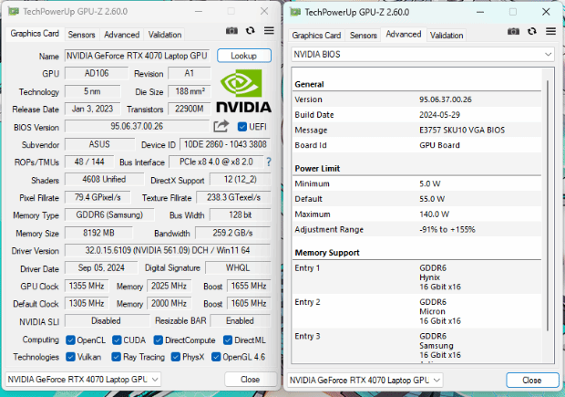
Task: Click GPU-Z app icon in right title bar
Action: [295, 12]
